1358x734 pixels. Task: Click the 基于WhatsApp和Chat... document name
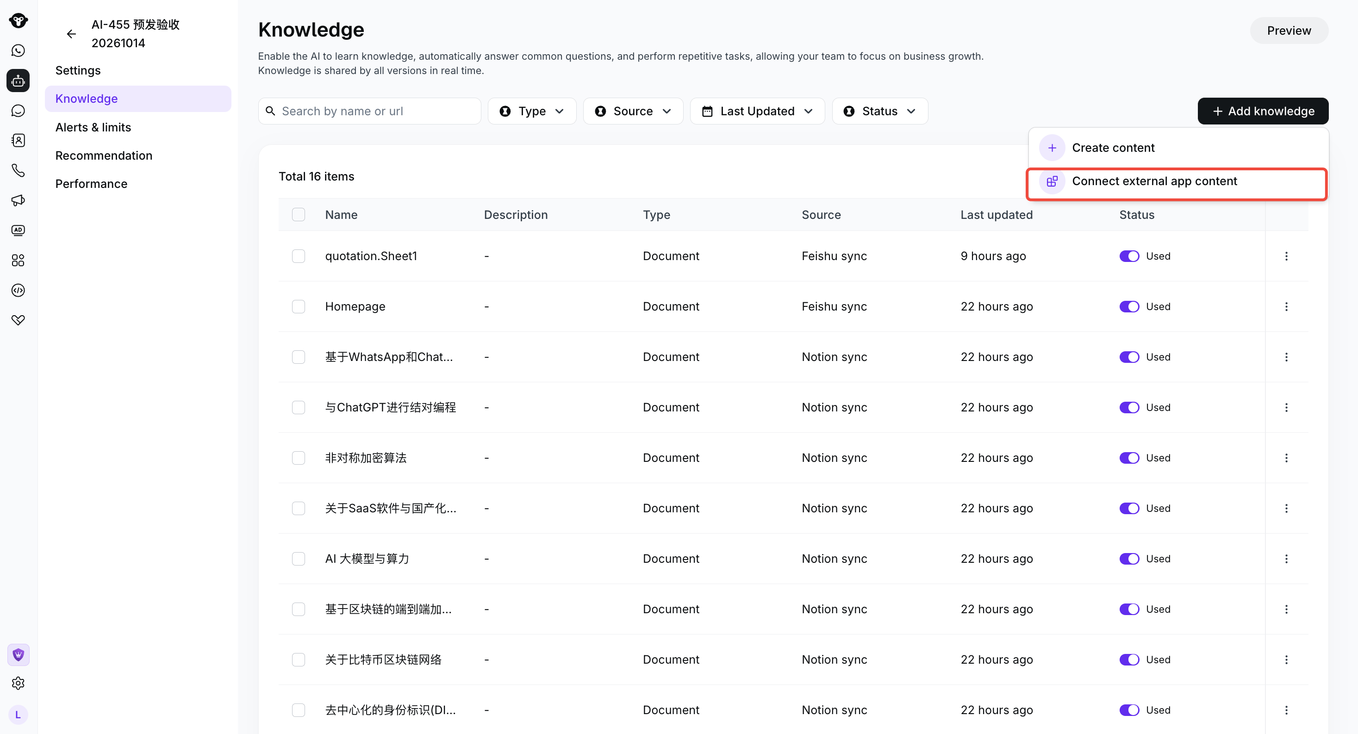388,357
